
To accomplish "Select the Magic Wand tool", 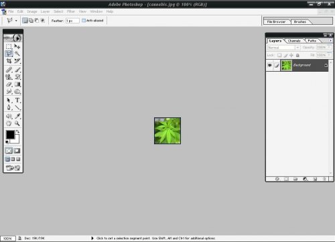I will coord(17,54).
